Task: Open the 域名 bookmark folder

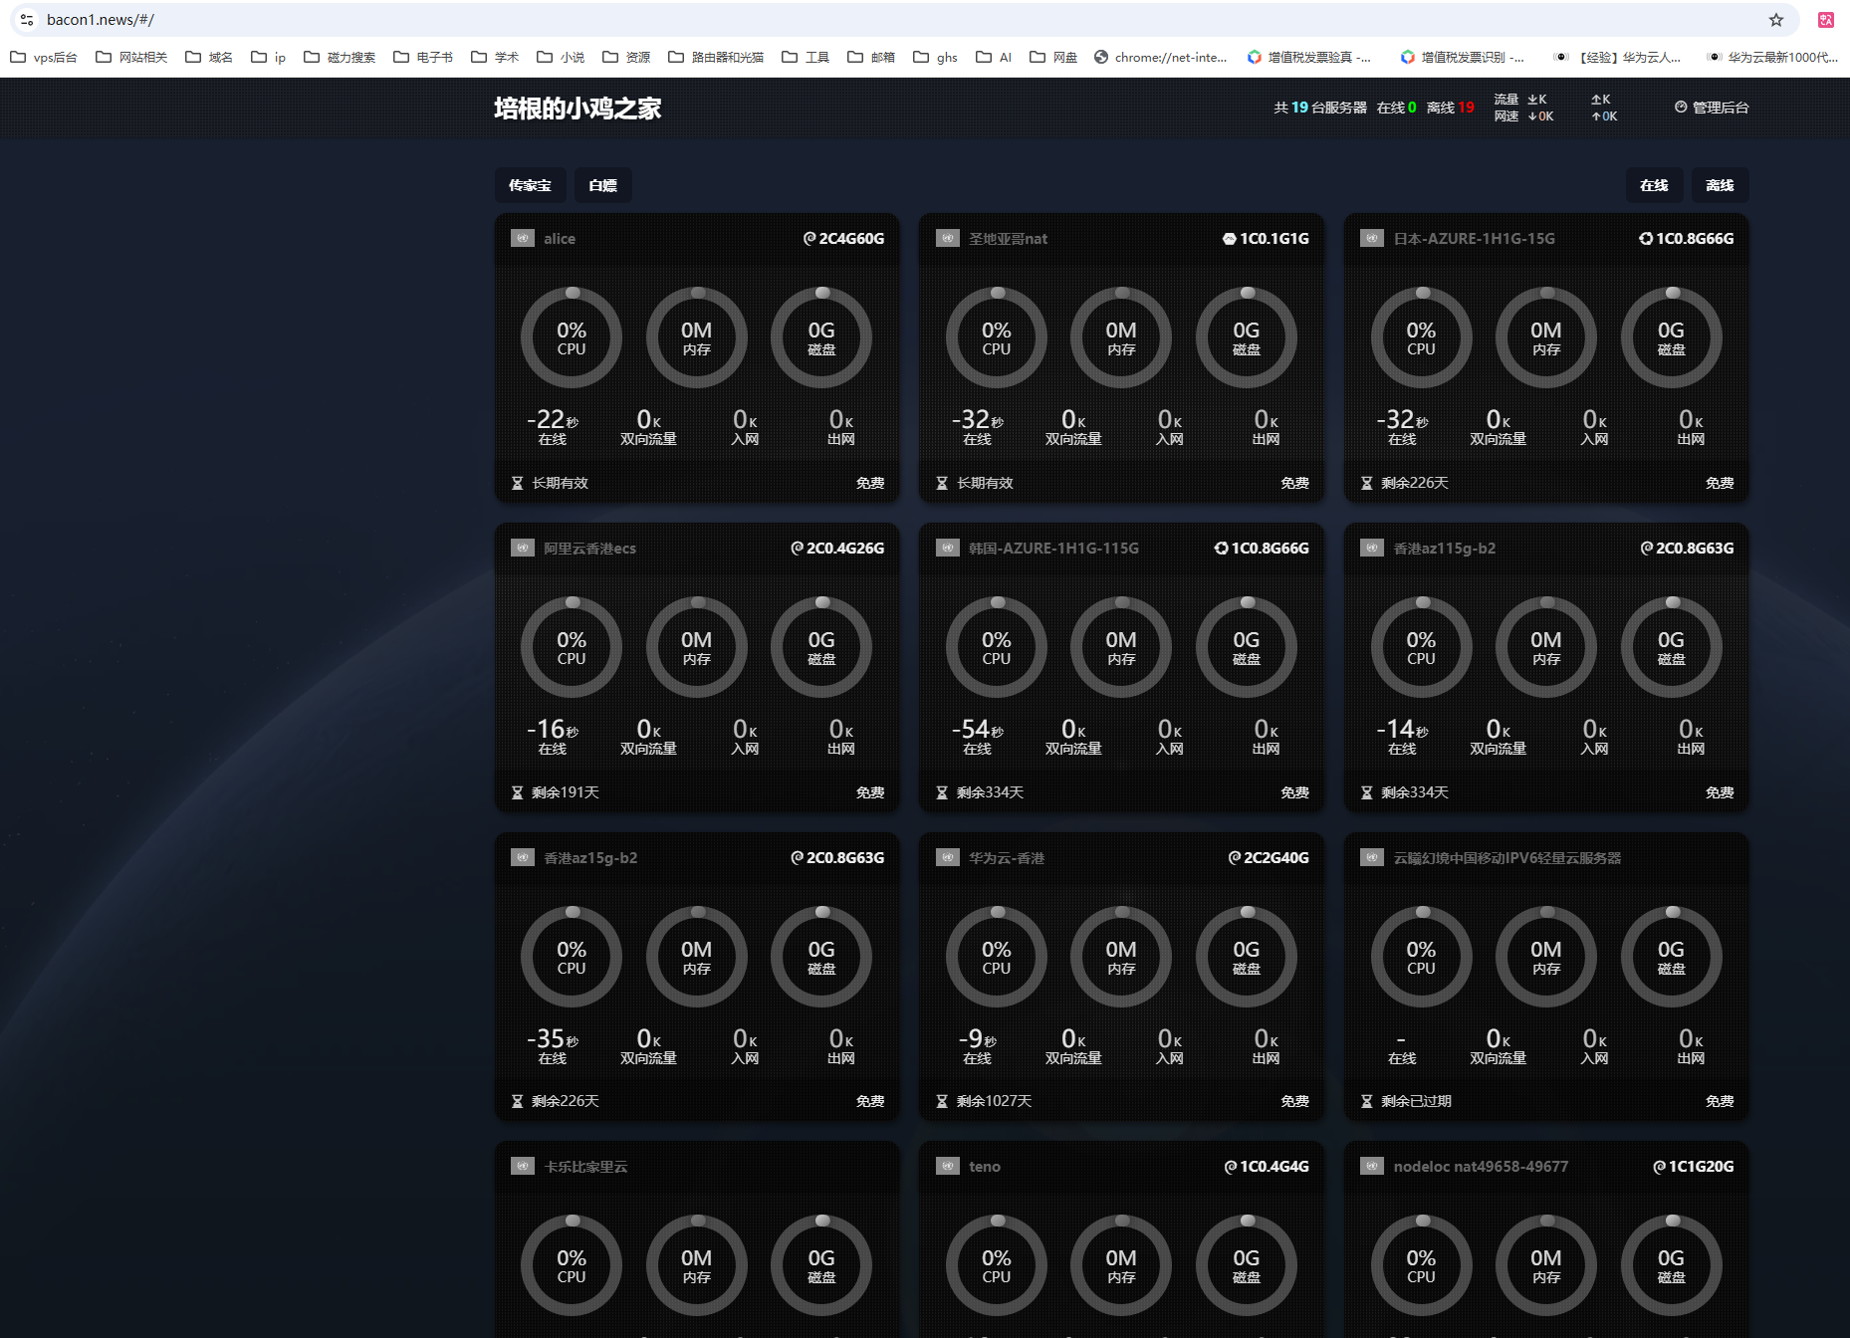Action: tap(209, 57)
